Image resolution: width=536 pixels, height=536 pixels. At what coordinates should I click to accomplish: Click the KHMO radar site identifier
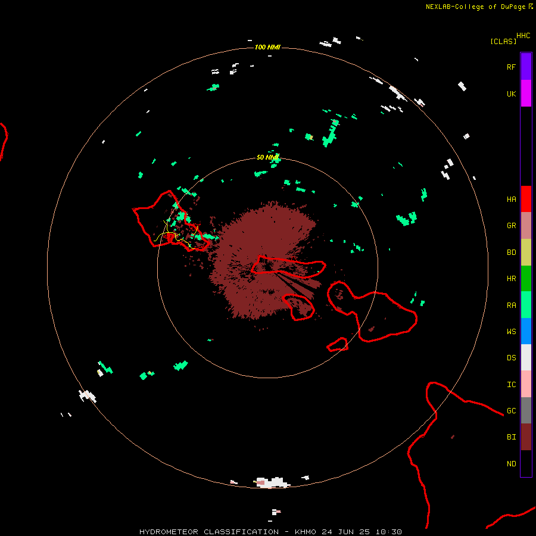306,532
